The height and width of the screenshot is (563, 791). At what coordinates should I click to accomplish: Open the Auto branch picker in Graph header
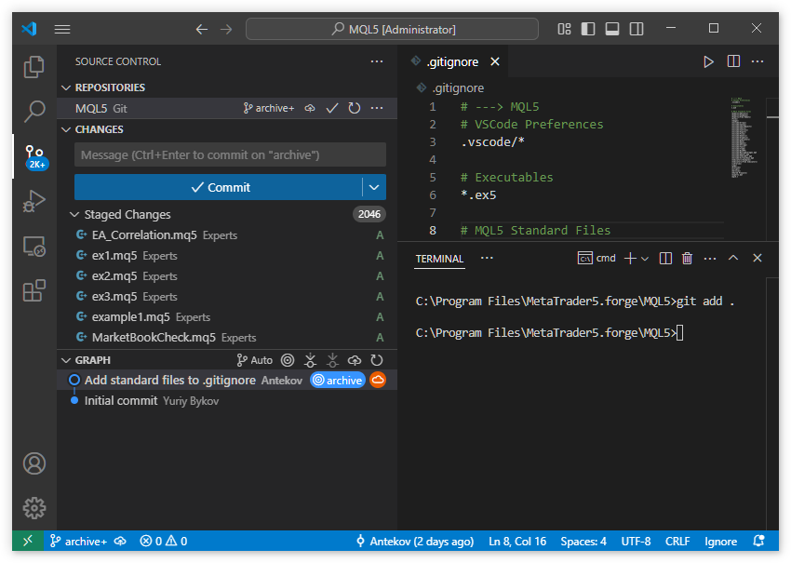point(255,360)
